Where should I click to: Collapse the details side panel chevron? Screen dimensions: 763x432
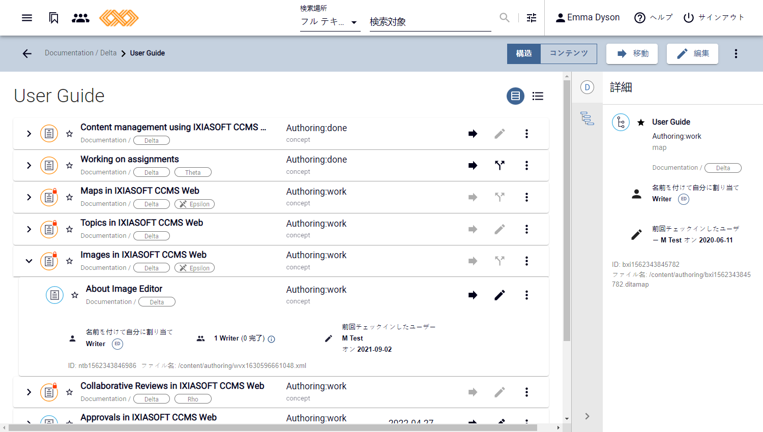click(x=587, y=416)
